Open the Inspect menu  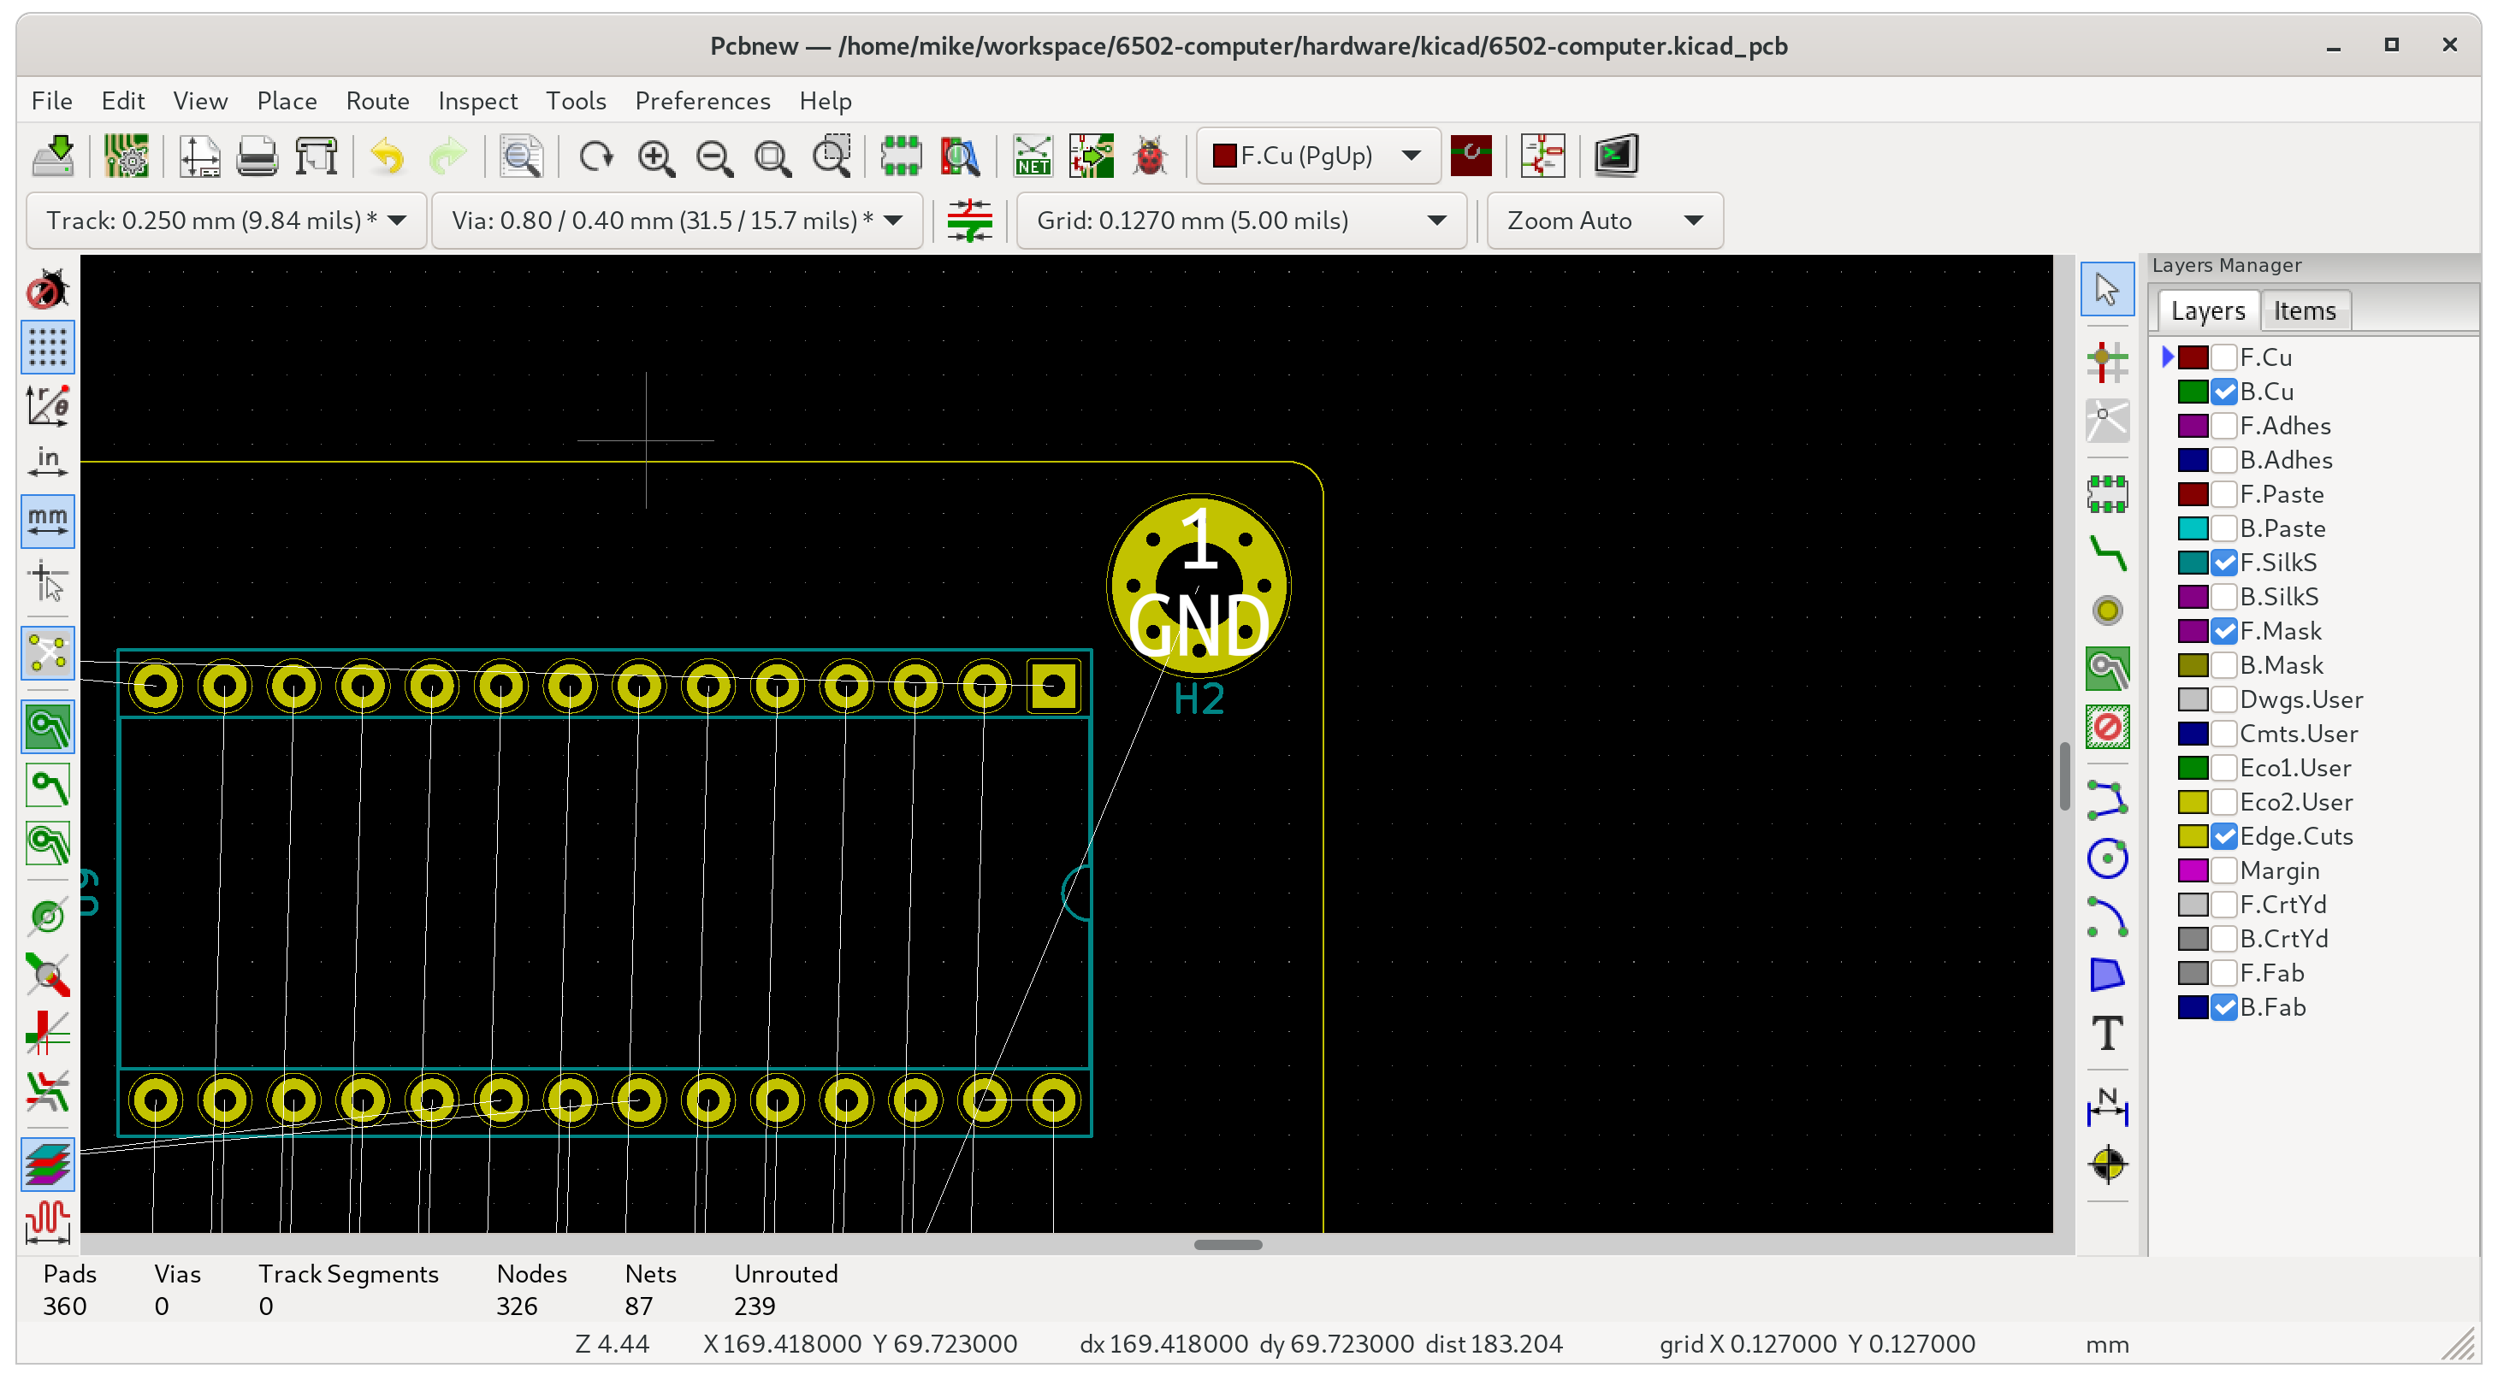coord(477,101)
